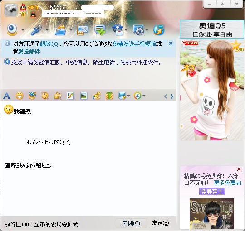Open the send file folder icon

[x=60, y=30]
